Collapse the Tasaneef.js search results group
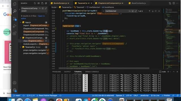Image resolution: width=181 pixels, height=101 pixels. point(21,47)
